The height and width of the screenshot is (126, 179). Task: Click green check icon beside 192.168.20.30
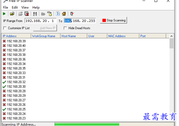pyautogui.click(x=4, y=87)
